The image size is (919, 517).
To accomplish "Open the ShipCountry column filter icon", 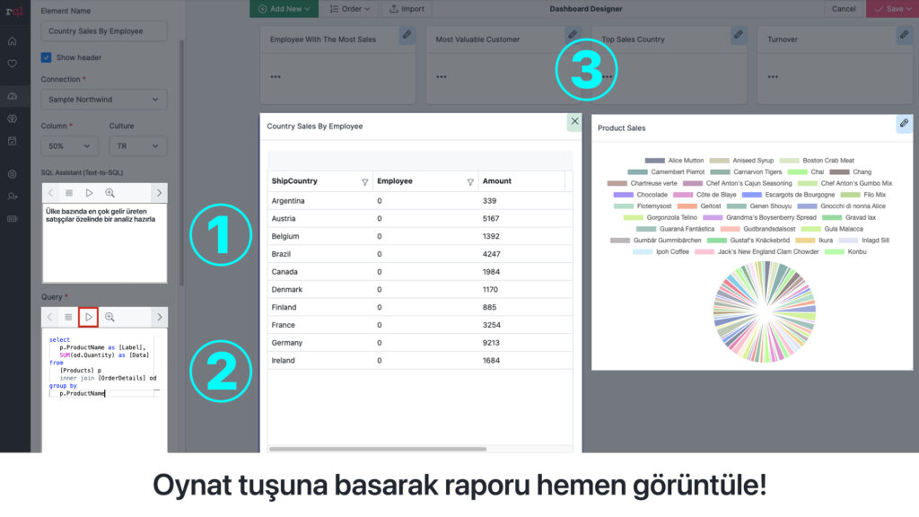I will [364, 181].
